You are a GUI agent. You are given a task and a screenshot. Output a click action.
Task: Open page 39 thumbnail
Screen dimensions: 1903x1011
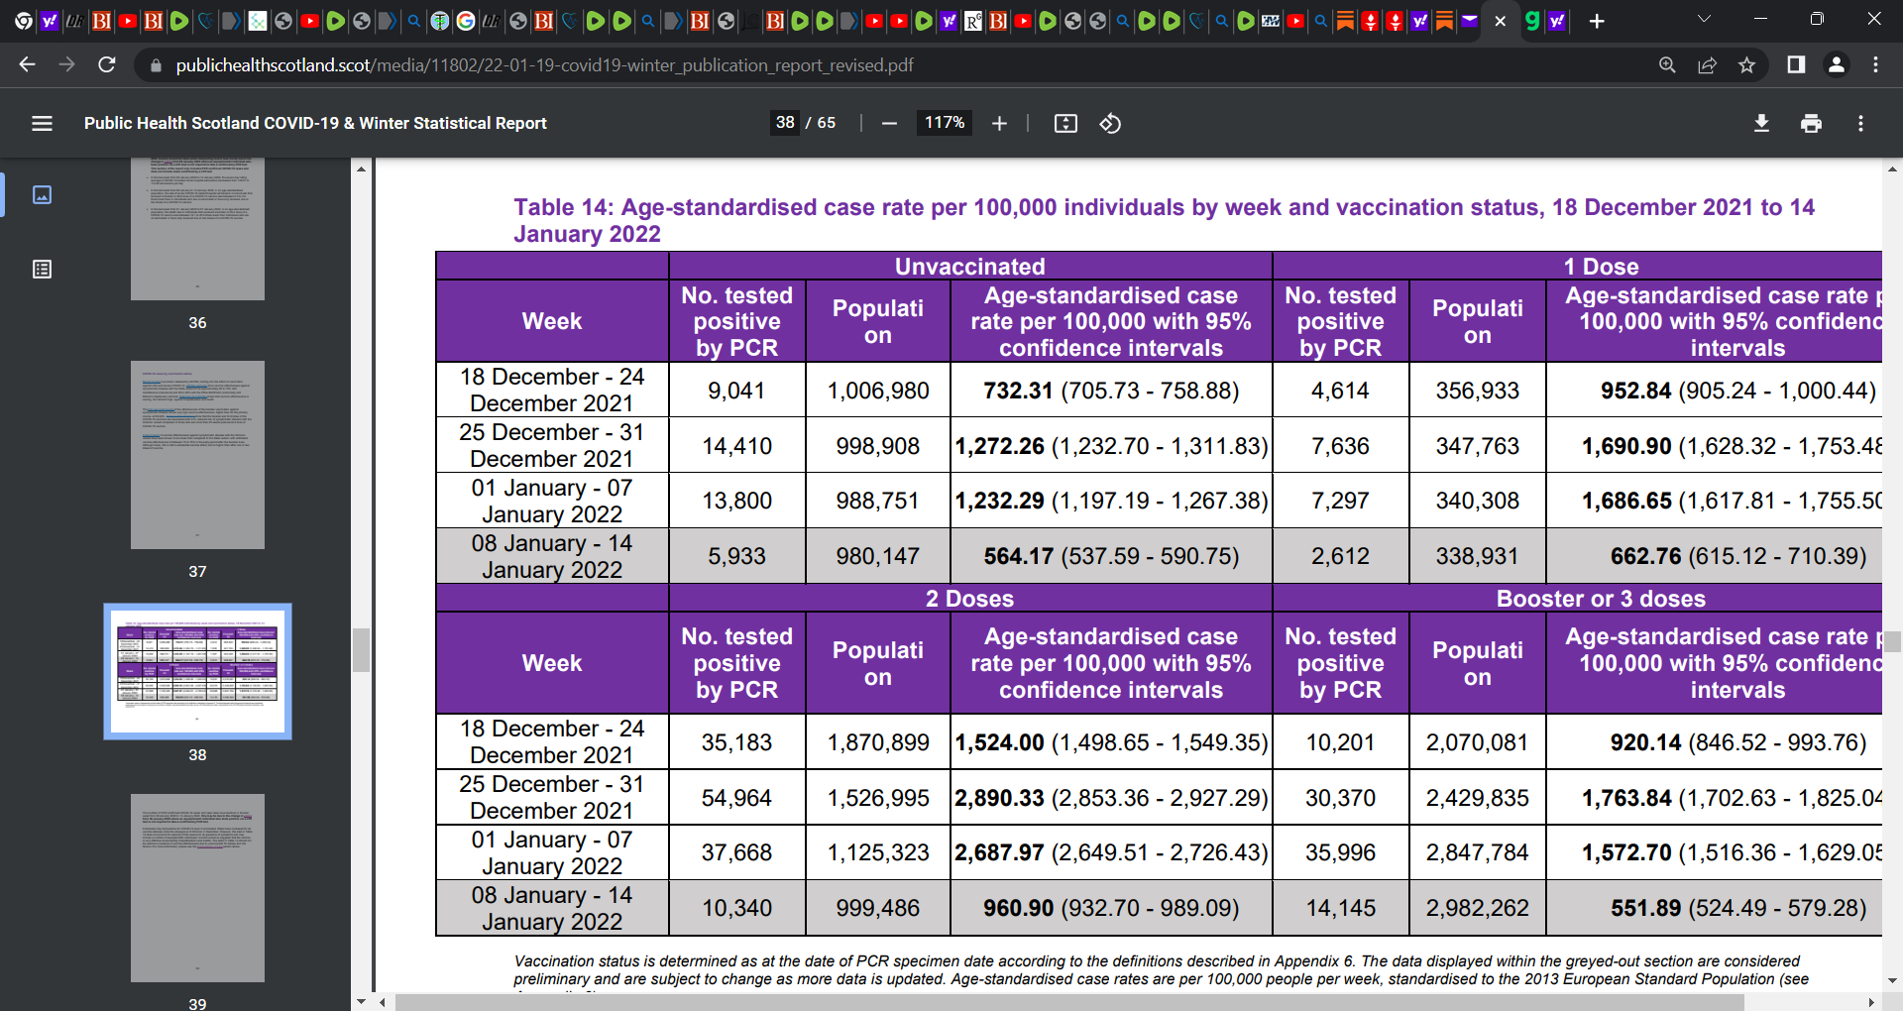(197, 888)
